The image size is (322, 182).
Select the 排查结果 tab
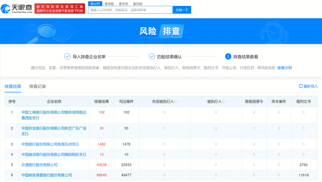[x=13, y=86]
